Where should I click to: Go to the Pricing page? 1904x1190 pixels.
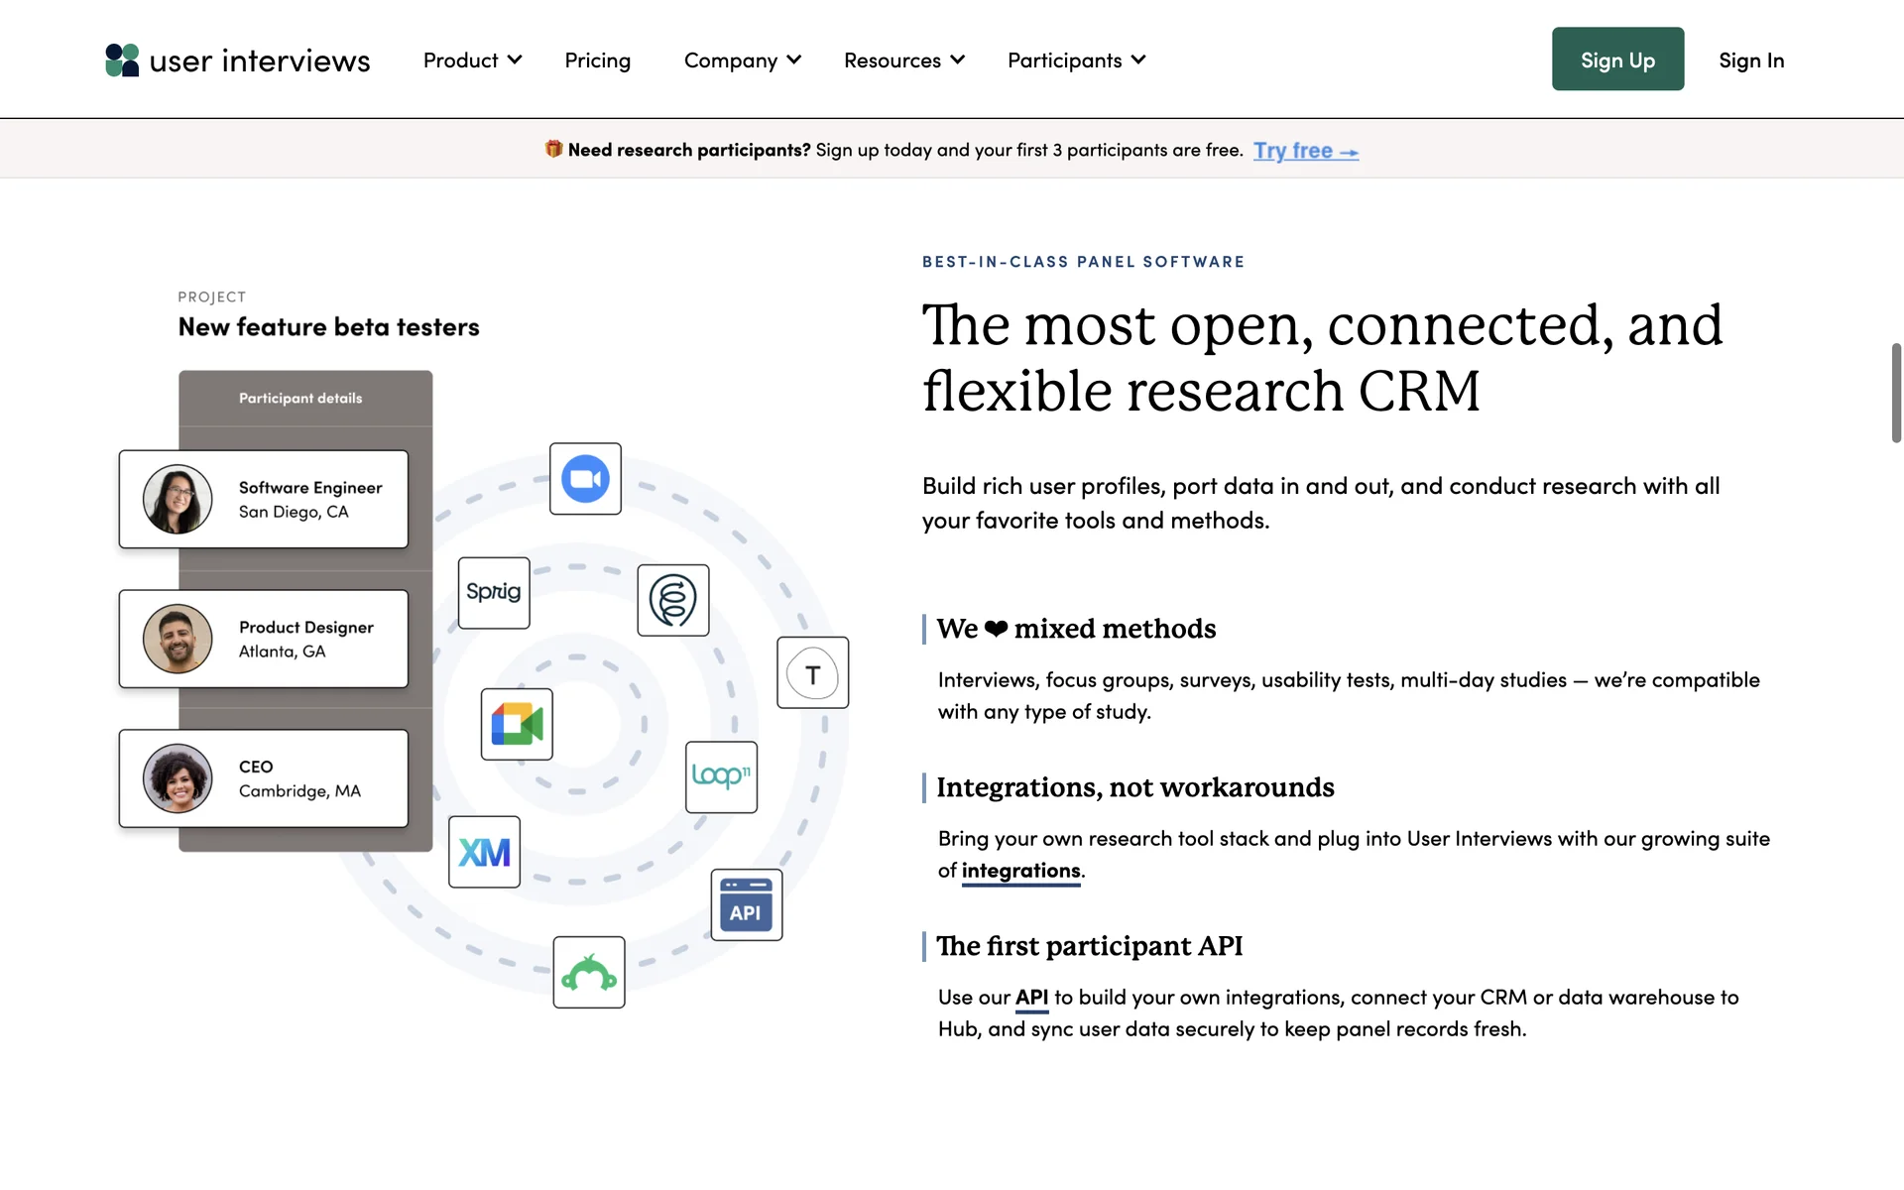pos(597,60)
